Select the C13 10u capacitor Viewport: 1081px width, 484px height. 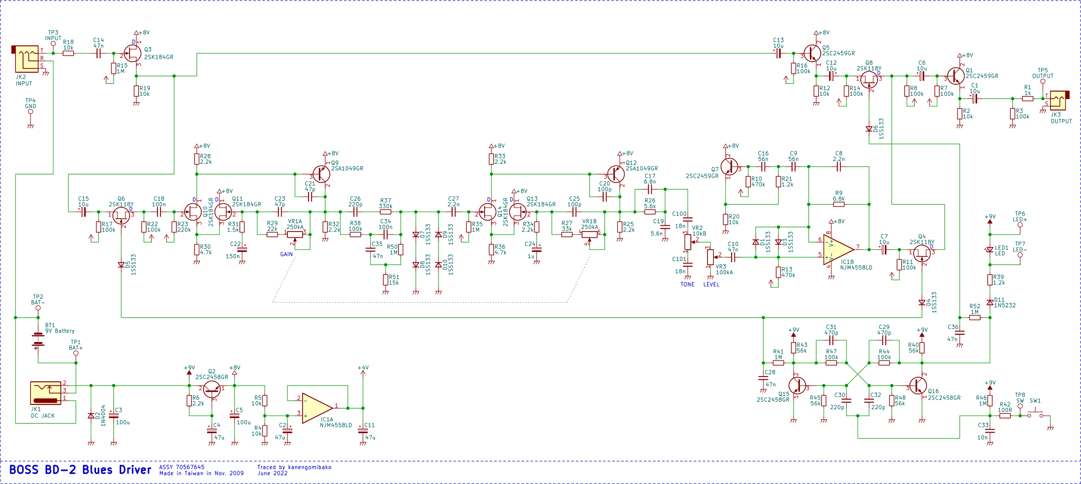click(778, 53)
